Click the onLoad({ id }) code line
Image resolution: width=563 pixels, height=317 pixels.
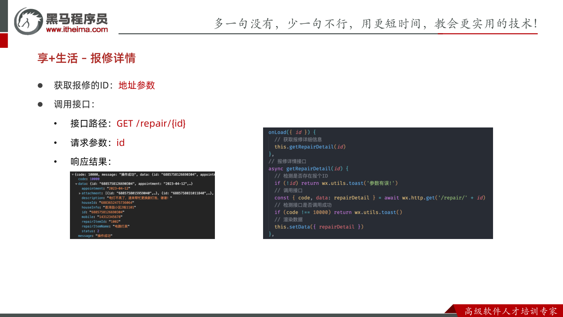click(x=292, y=132)
